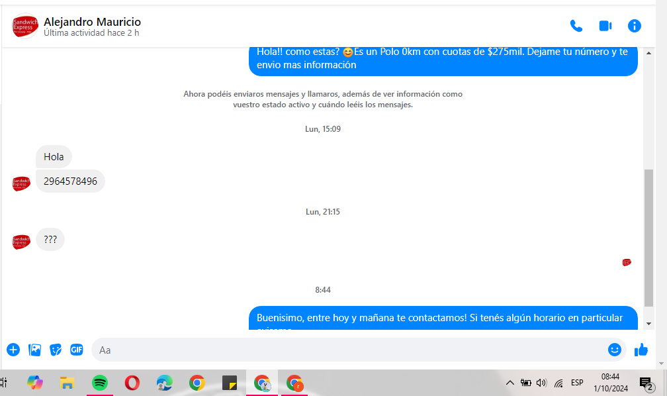Click the 'Última actividad hace 2 h' status
This screenshot has width=667, height=396.
tap(91, 33)
